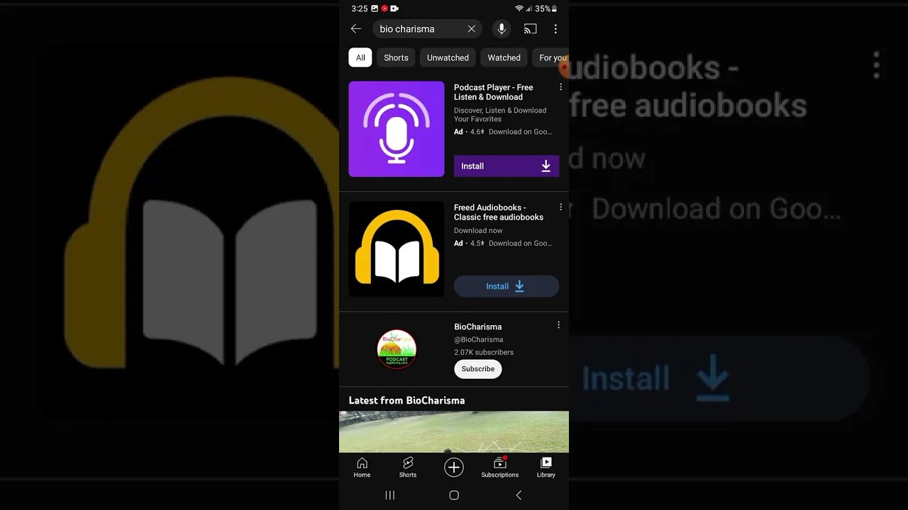Open the latest BioCharisma video thumbnail
The image size is (908, 510).
pyautogui.click(x=454, y=431)
